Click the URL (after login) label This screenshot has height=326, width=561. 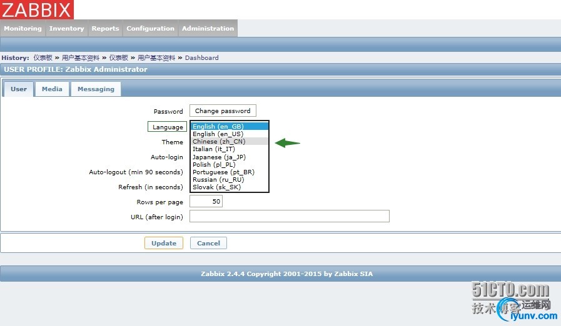click(x=157, y=217)
